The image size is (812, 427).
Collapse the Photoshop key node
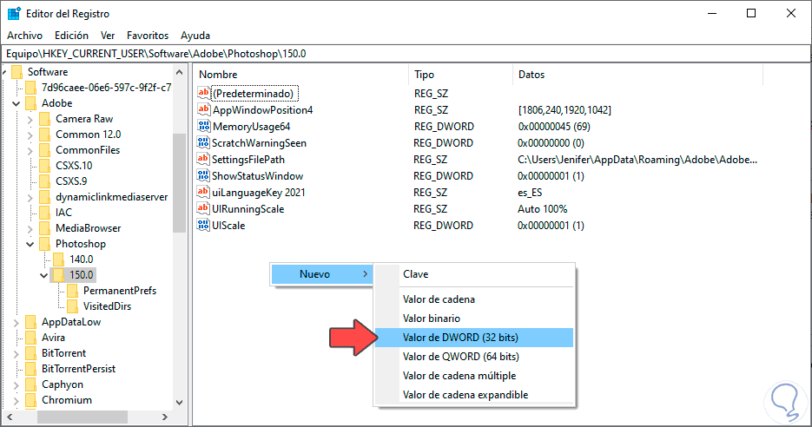(31, 245)
